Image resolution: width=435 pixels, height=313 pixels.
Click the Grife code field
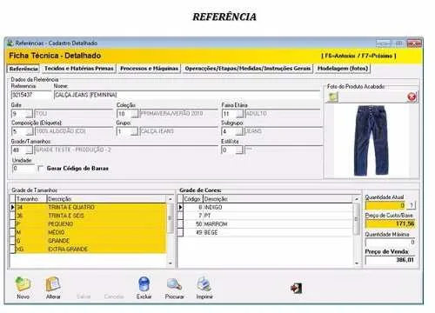click(18, 113)
